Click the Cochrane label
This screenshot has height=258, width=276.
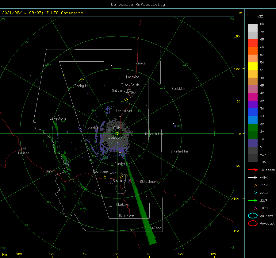pyautogui.click(x=100, y=171)
